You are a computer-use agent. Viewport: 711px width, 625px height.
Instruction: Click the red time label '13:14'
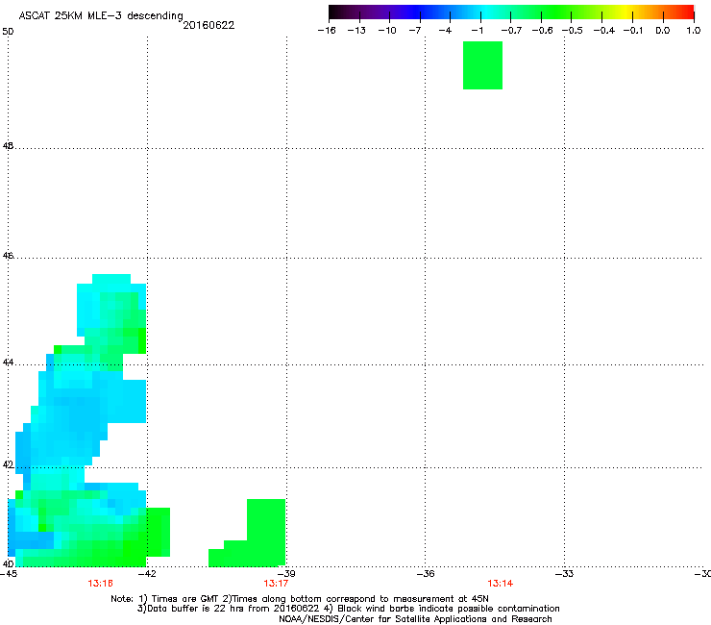click(x=501, y=584)
